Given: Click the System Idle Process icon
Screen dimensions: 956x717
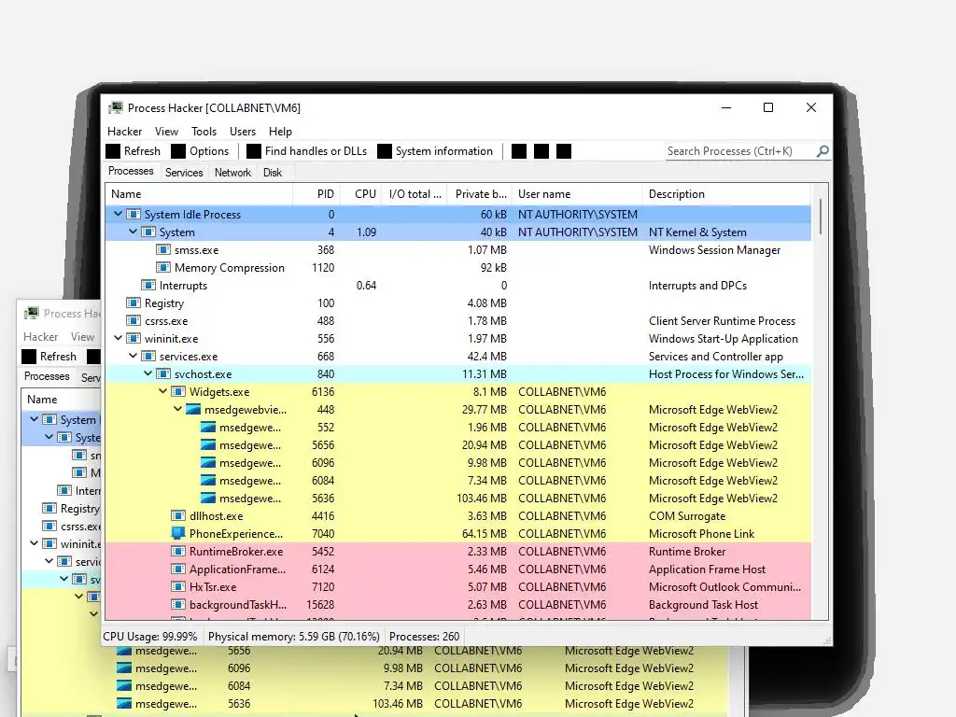Looking at the screenshot, I should pos(133,215).
